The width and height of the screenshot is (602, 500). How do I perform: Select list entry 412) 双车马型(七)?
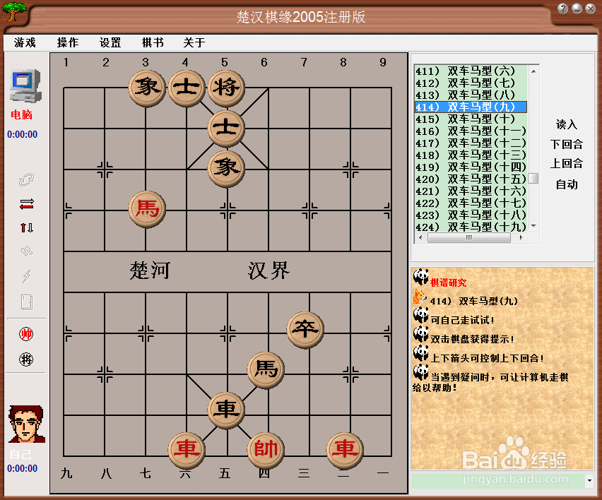point(471,83)
